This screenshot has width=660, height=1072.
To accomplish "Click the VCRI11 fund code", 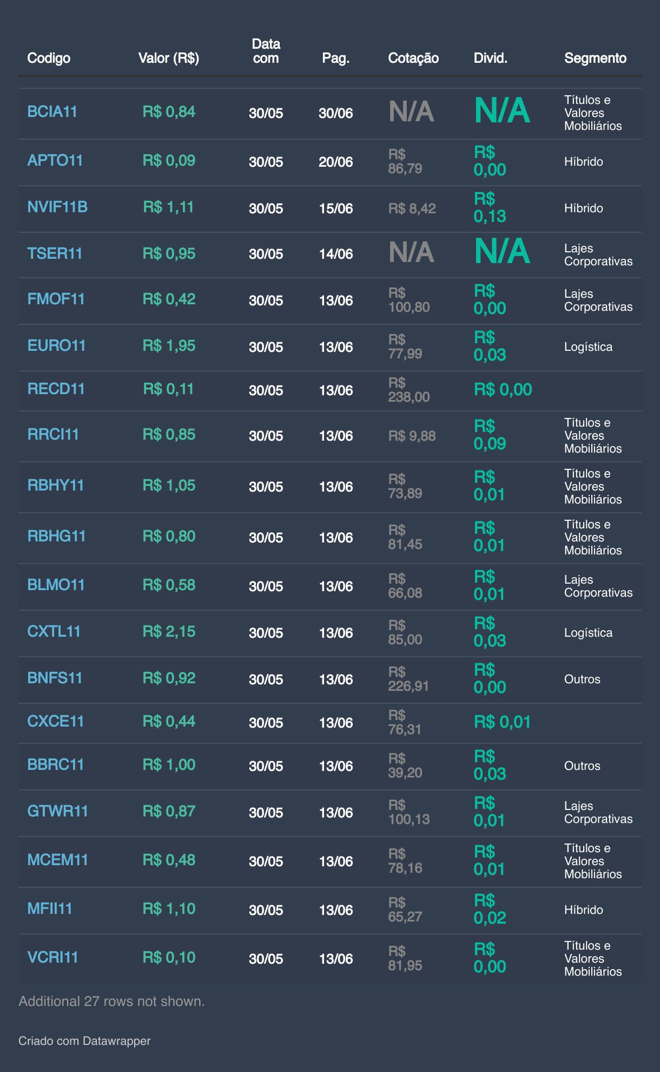I will (x=52, y=958).
